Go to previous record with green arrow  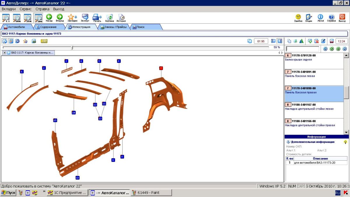click(x=332, y=49)
